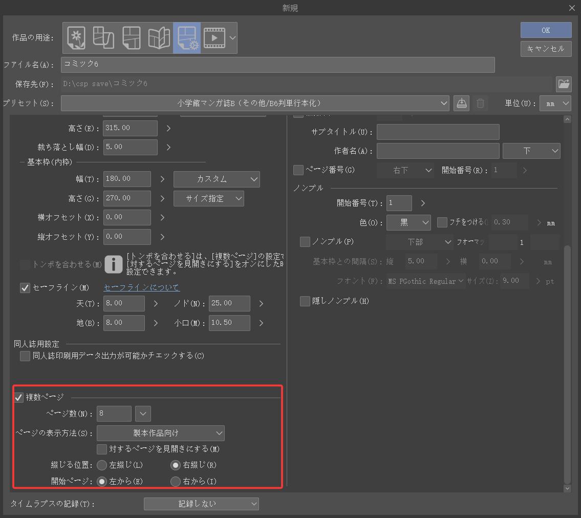Open the ノンブル 色 black color dropdown
The width and height of the screenshot is (581, 518).
(x=408, y=222)
